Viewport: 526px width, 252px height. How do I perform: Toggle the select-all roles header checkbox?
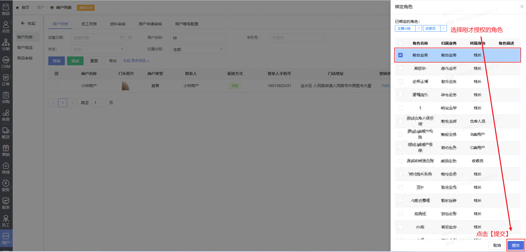400,43
